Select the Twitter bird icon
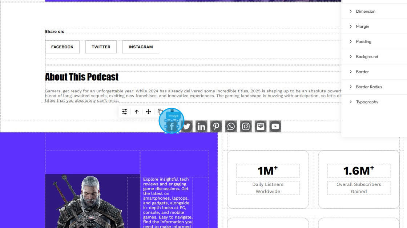The image size is (407, 228). [187, 127]
